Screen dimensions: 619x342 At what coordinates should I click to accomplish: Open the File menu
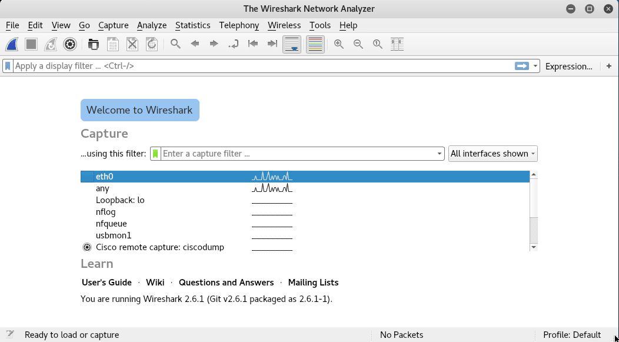coord(12,25)
